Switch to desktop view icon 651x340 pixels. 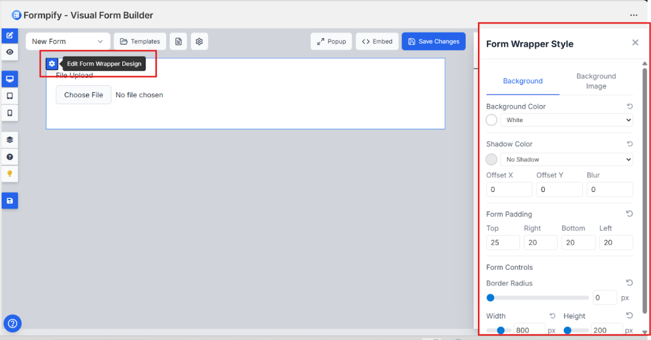tap(10, 79)
